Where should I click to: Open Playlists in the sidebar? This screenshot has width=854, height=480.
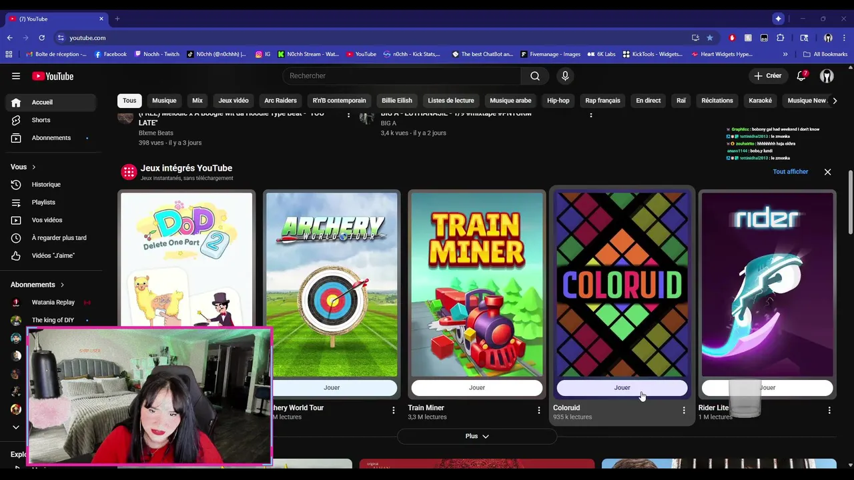[51, 202]
